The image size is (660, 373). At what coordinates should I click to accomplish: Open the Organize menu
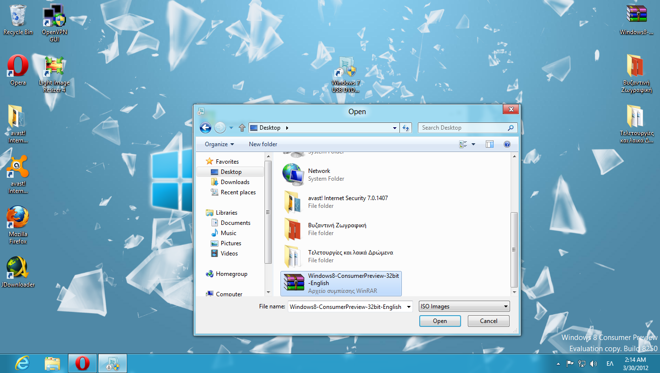pos(219,144)
